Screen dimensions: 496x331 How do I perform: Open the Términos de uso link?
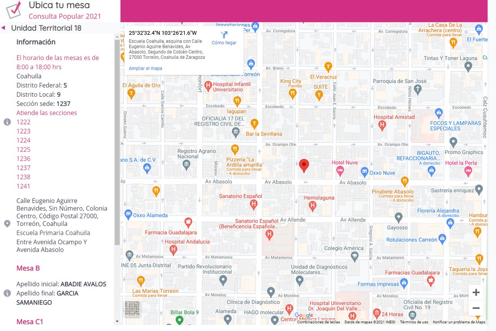point(414,322)
